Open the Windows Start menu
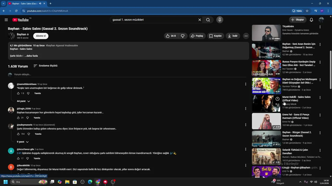Screen dimensions: 332x186 click(x=5, y=182)
